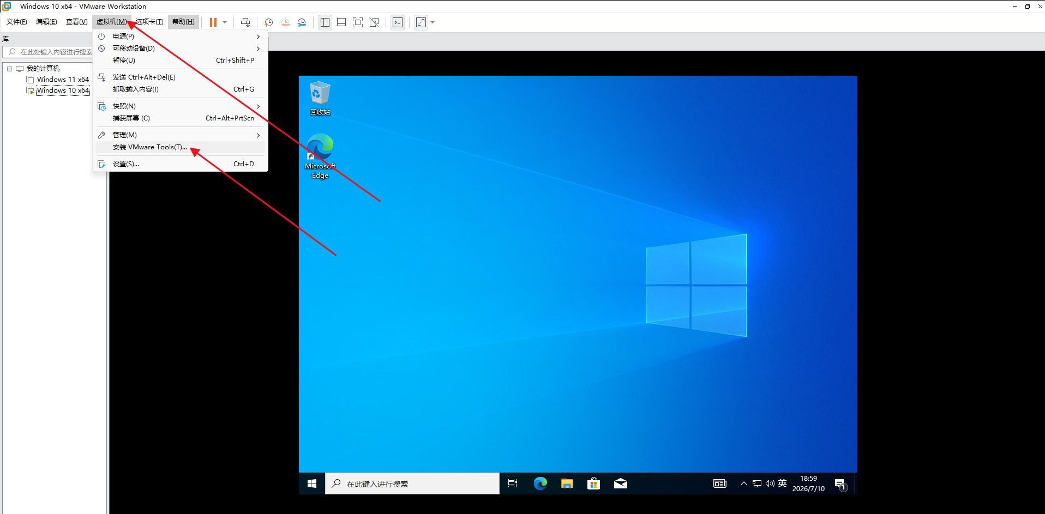Open the dropdown arrow beside the pause button
1045x514 pixels.
(225, 22)
